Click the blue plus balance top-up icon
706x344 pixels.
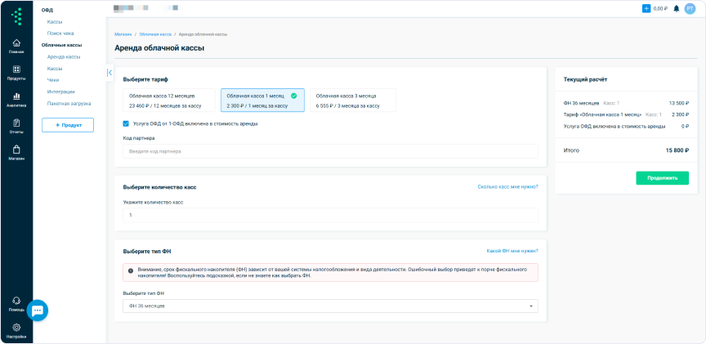click(646, 8)
